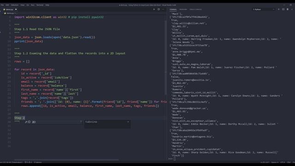295x166 pixels.
Task: Open editor more actions ellipsis
Action: click(x=163, y=9)
